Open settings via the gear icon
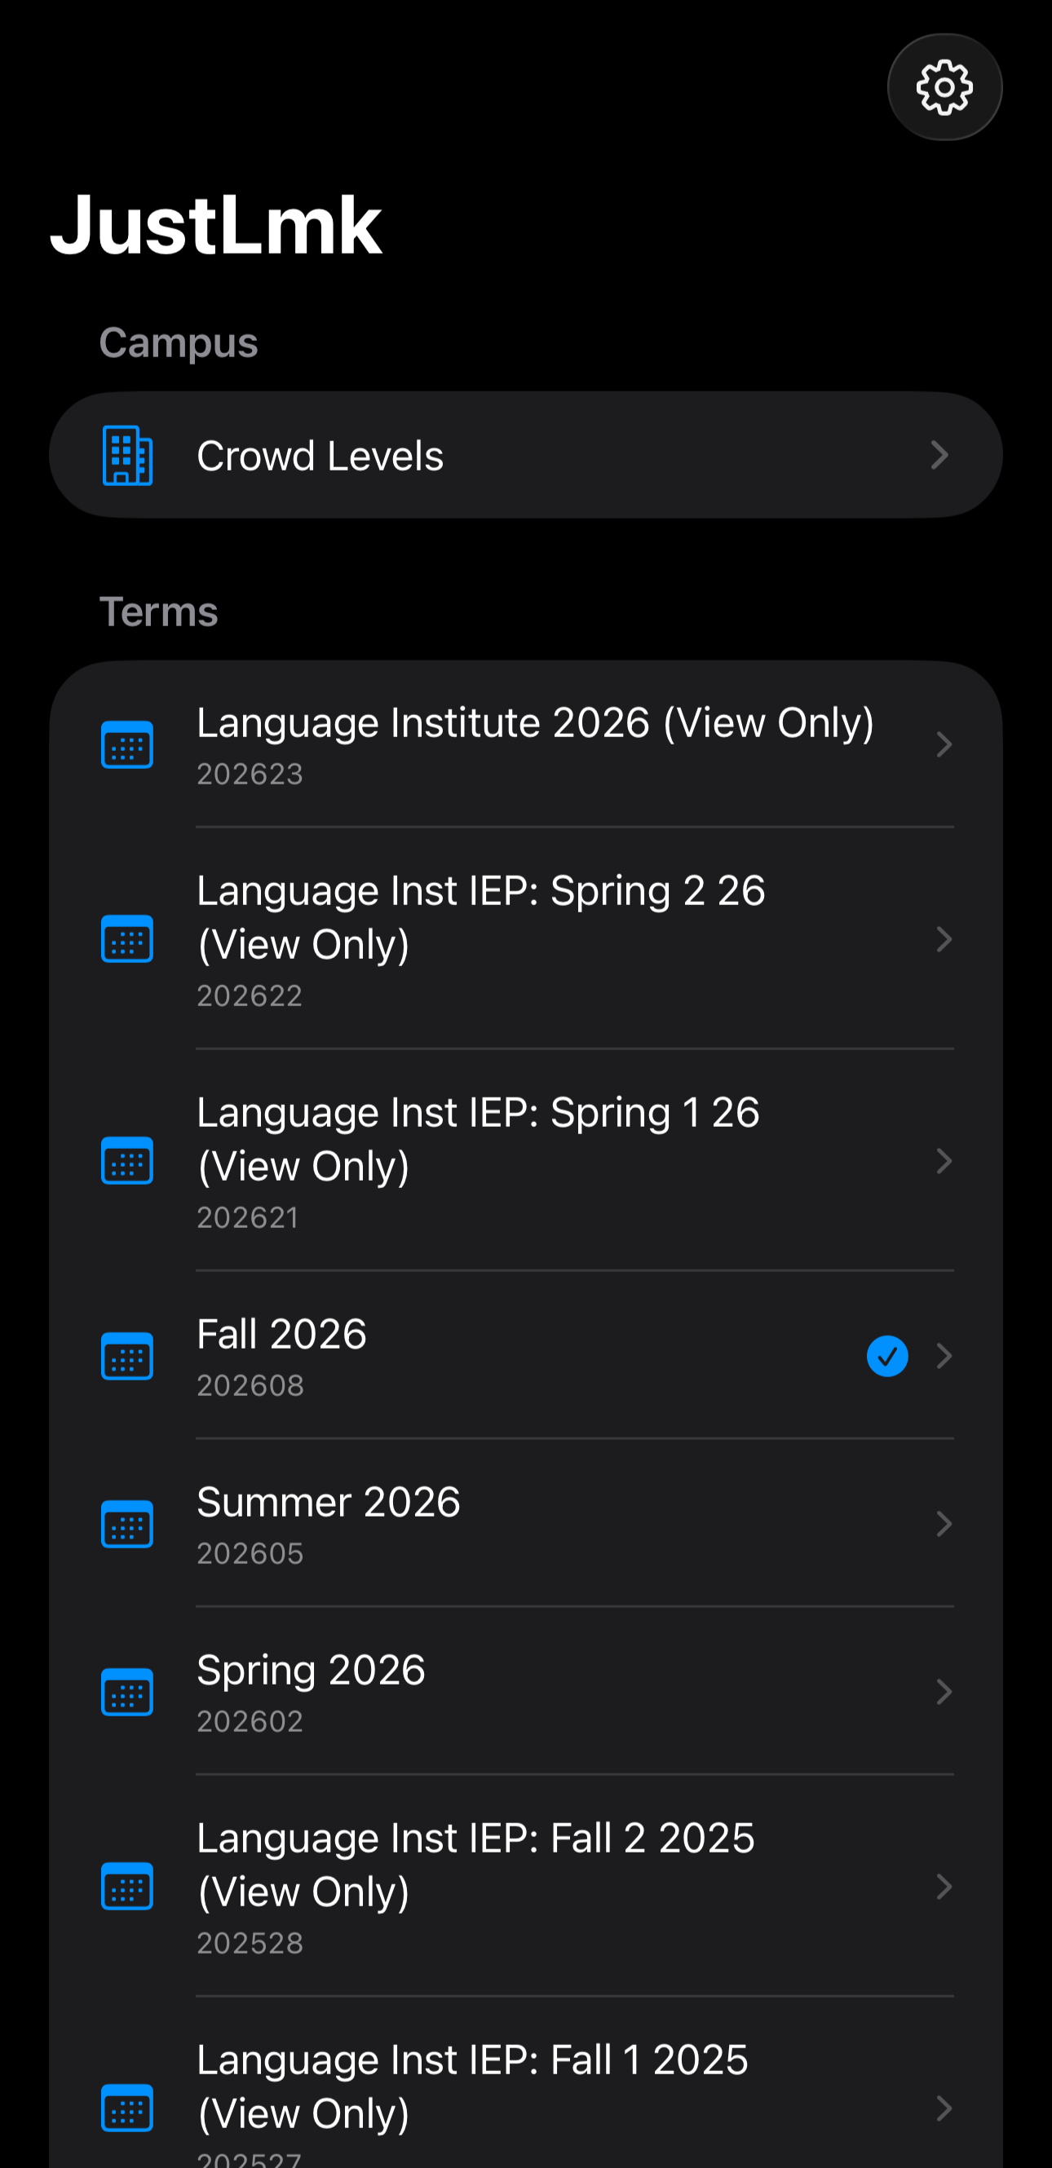 [x=944, y=86]
